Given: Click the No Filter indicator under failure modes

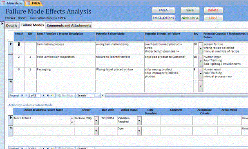Looking at the screenshot, I should click(65, 95).
